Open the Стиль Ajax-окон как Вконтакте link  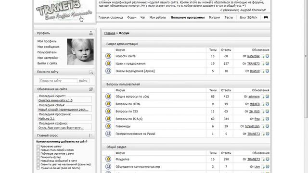pyautogui.click(x=61, y=128)
